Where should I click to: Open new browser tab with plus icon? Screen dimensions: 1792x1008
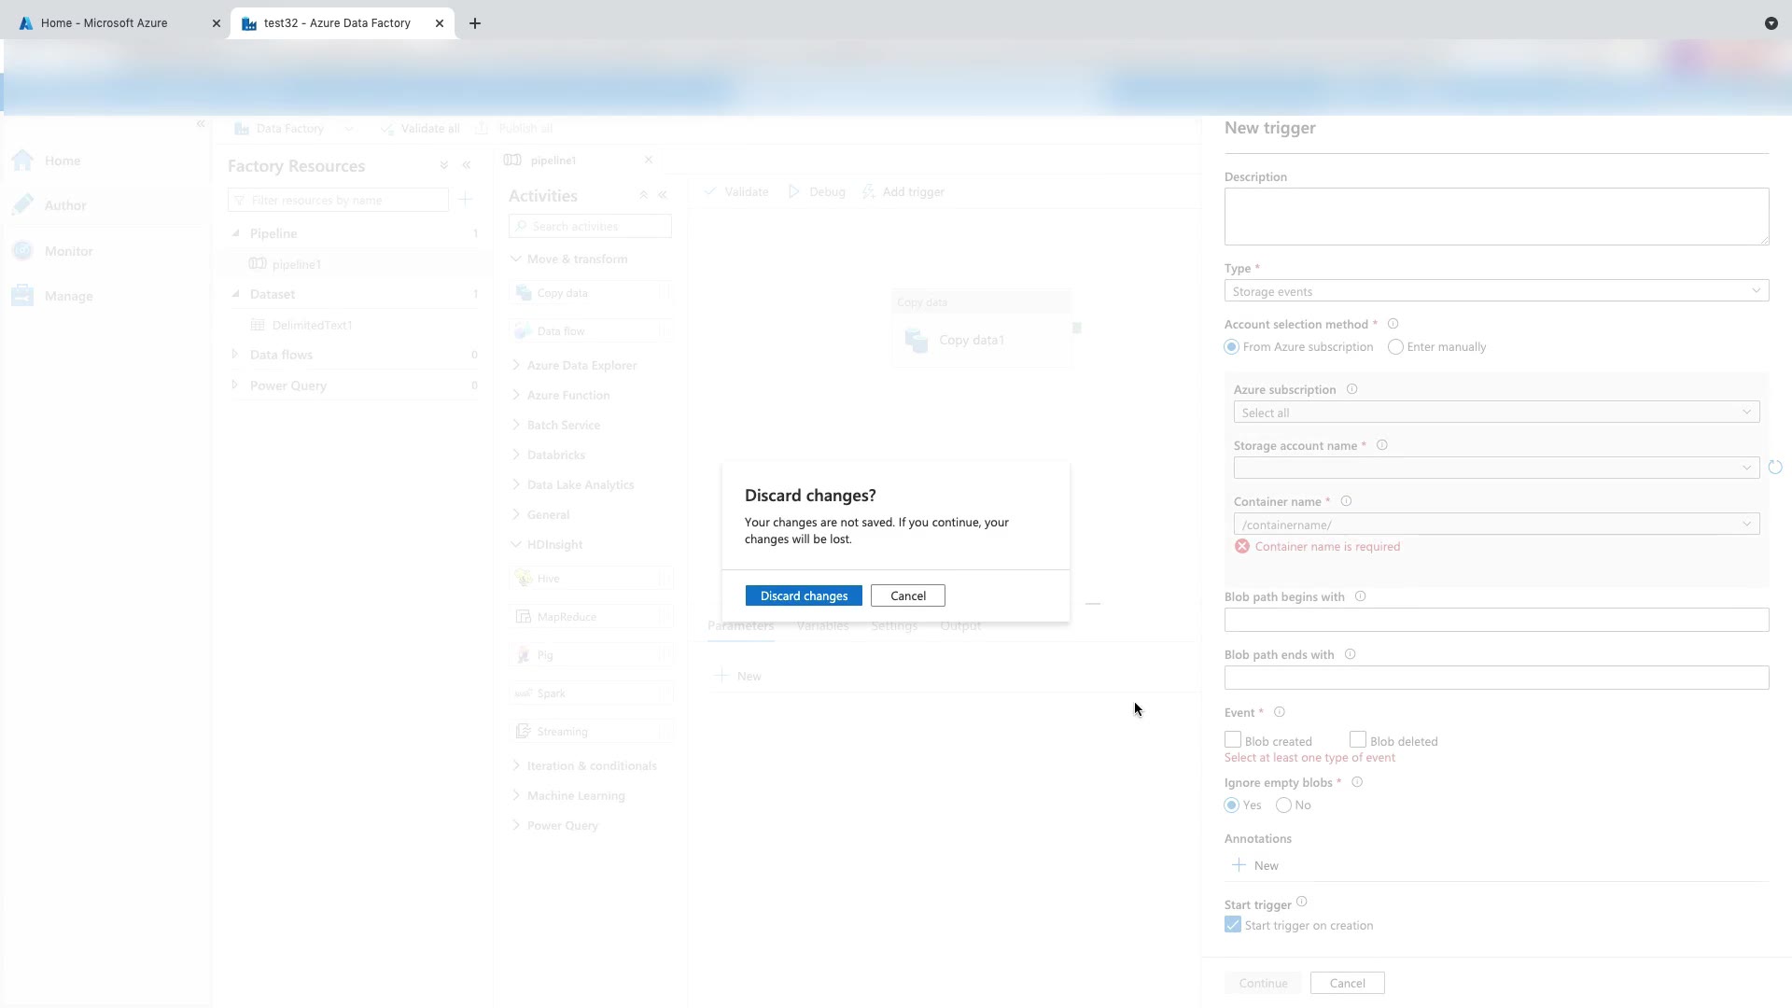[x=475, y=23]
